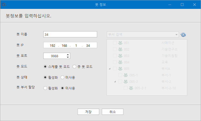Collapse the 005-2 tree node
This screenshot has height=121, width=201.
[x=115, y=81]
